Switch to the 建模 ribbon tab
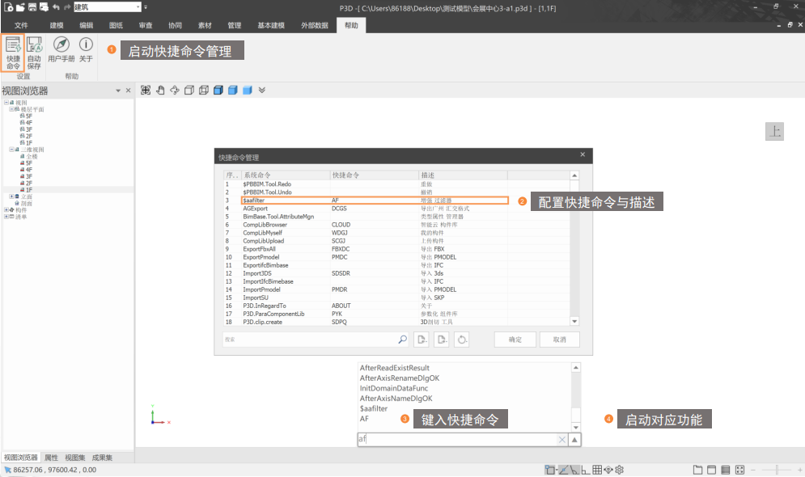The width and height of the screenshot is (805, 477). pyautogui.click(x=56, y=26)
